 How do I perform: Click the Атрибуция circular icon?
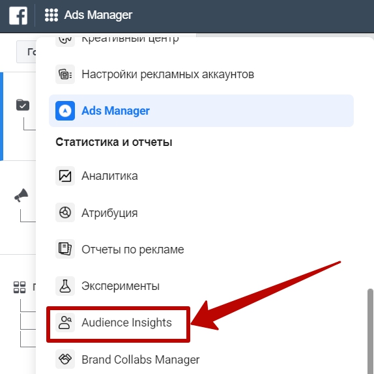point(65,212)
